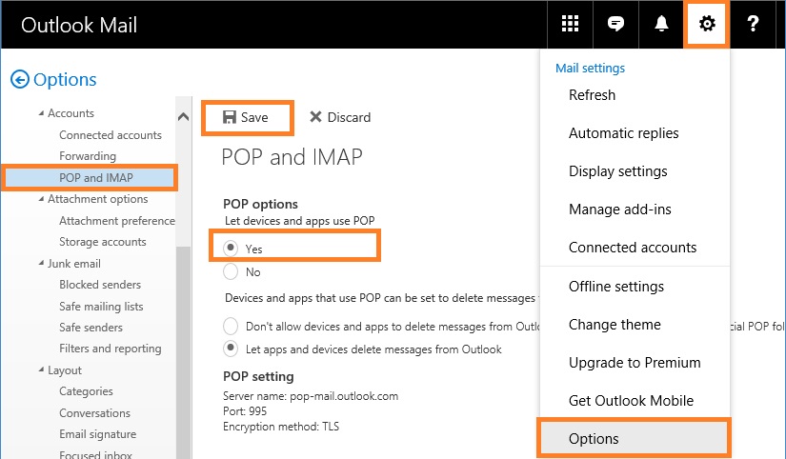Open Email signature in the sidebar

[98, 434]
